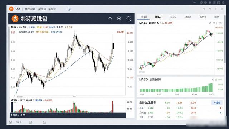Viewport: 229px width, 129px height.
Task: Click the 1323 red indicator label
Action: tap(45, 27)
